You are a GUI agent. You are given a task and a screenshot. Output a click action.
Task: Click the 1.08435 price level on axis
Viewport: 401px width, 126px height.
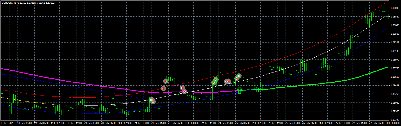pyautogui.click(x=395, y=86)
